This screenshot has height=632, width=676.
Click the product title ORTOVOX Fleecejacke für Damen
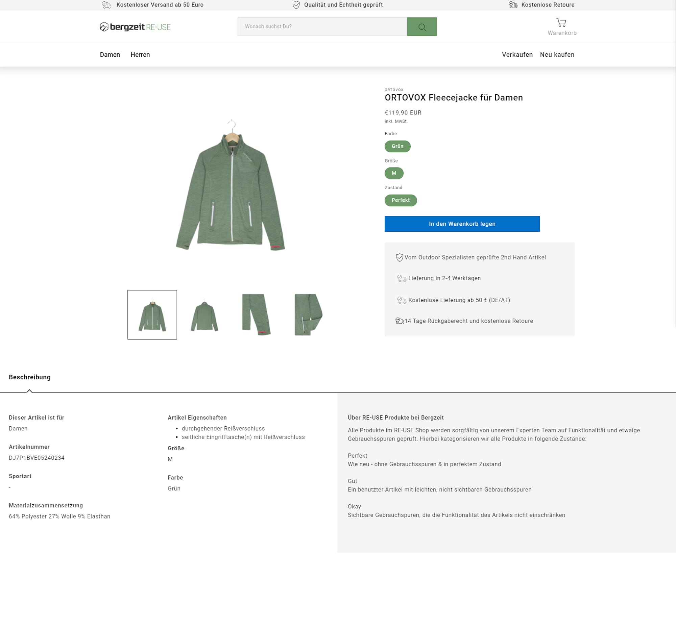pyautogui.click(x=454, y=98)
